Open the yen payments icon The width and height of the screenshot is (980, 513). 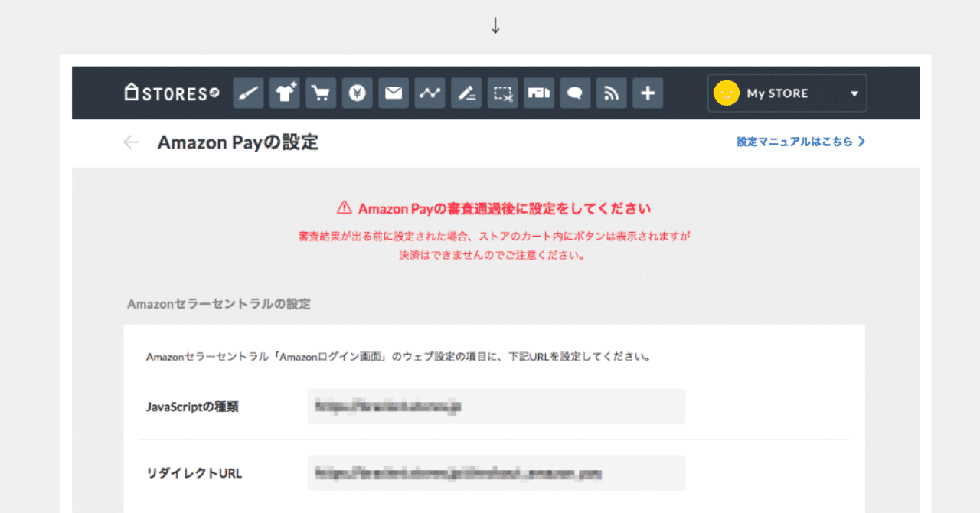[357, 93]
